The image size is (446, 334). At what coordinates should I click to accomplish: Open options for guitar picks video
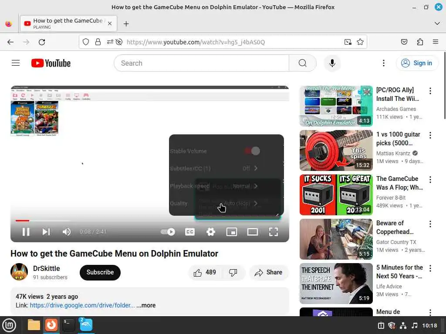pos(430,135)
